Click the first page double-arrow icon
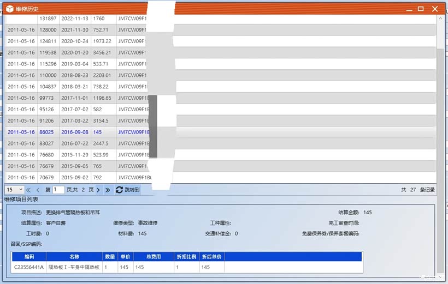This screenshot has width=448, height=284. click(28, 190)
